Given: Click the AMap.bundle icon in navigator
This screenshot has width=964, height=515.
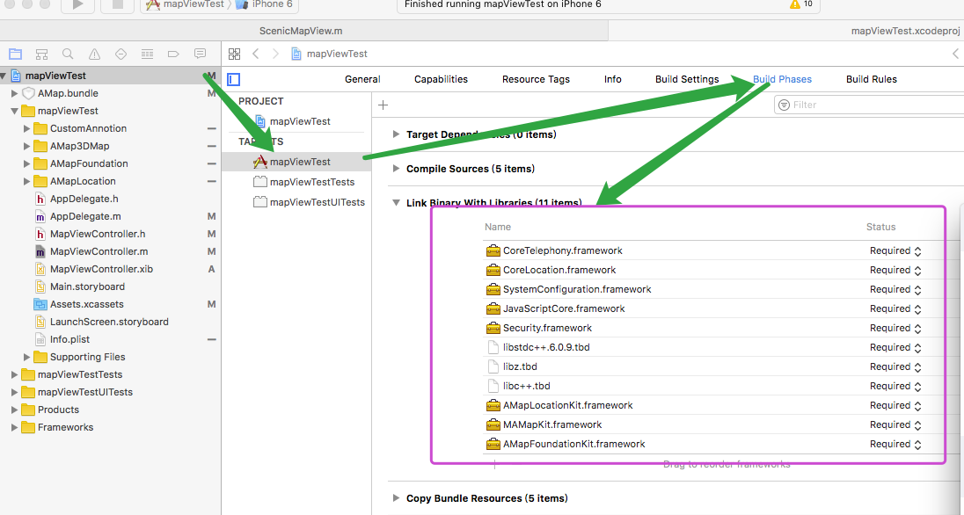Looking at the screenshot, I should [x=28, y=93].
